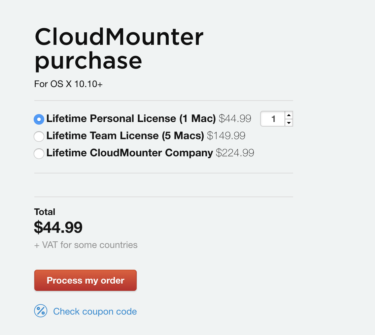
Task: Select the Lifetime Team License option
Action: coord(39,136)
